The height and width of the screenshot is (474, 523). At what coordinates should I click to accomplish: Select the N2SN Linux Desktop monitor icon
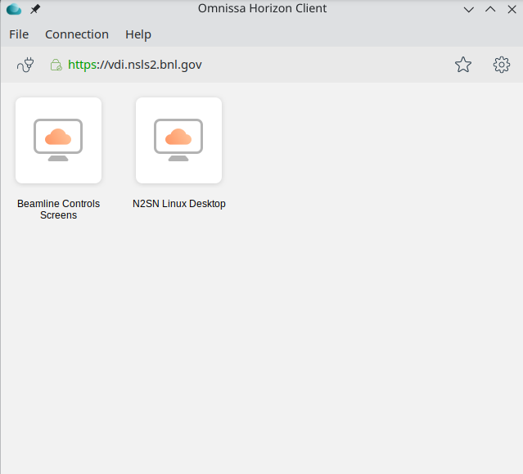coord(178,138)
